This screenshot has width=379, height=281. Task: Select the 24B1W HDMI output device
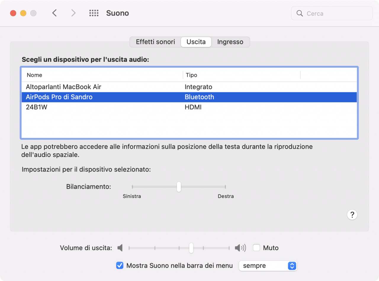click(189, 107)
